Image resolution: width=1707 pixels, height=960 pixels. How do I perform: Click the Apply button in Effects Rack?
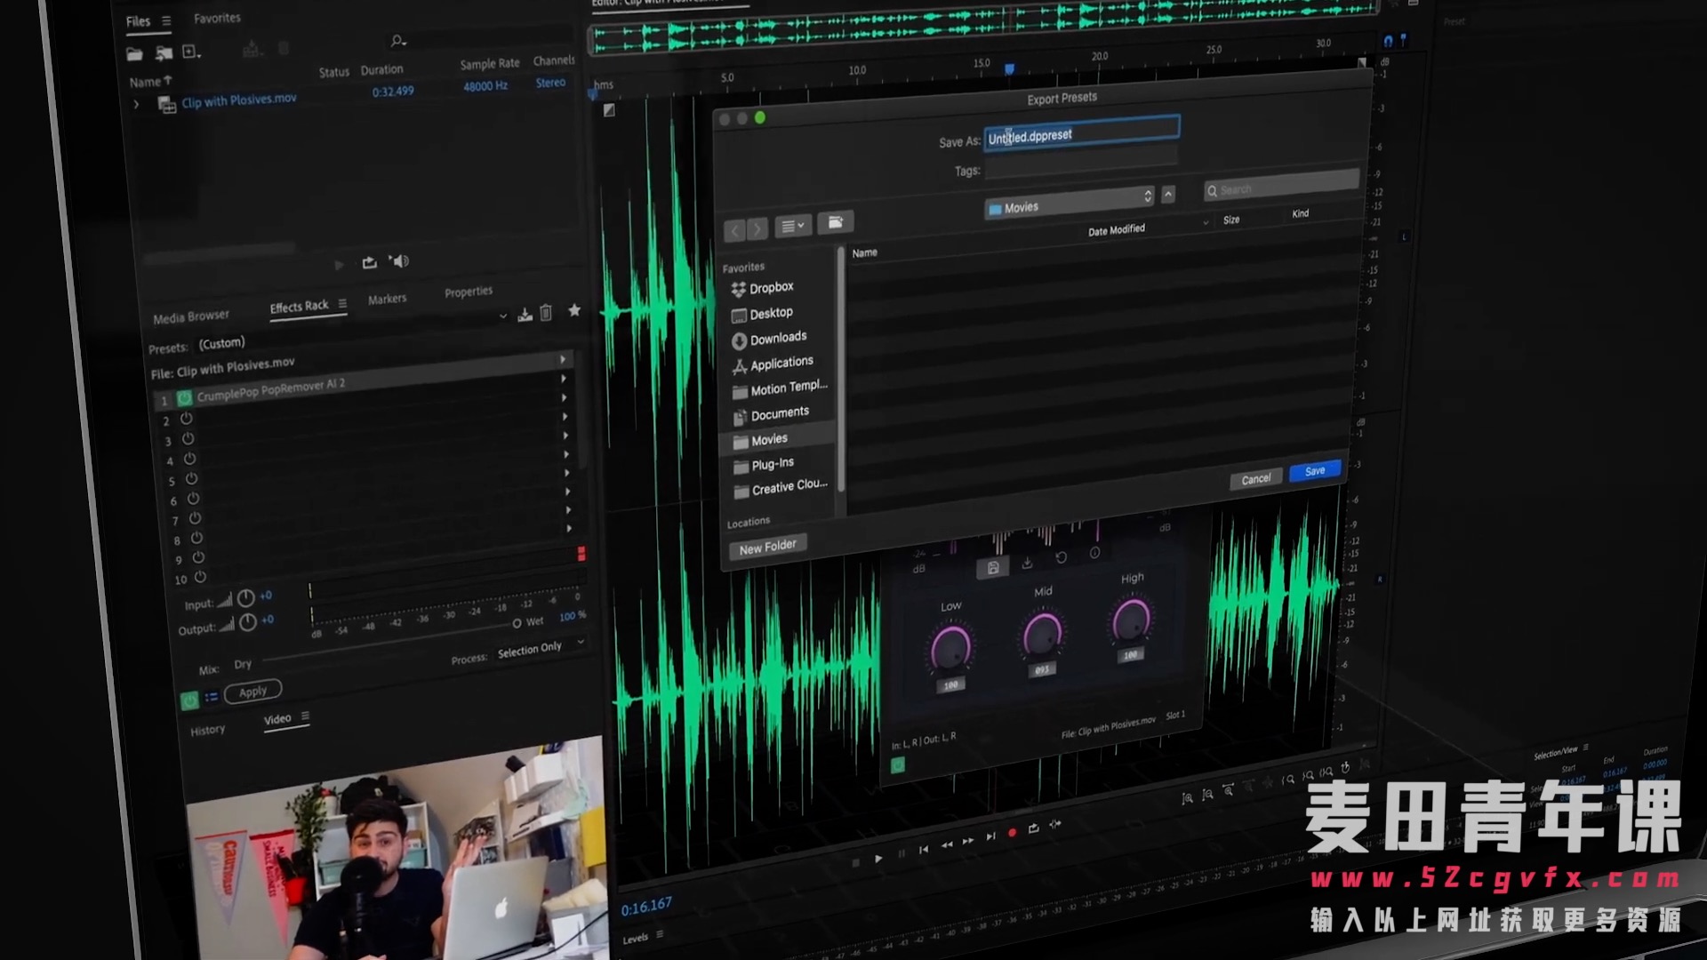pyautogui.click(x=252, y=692)
